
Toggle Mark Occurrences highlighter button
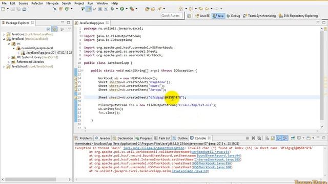coord(89,9)
